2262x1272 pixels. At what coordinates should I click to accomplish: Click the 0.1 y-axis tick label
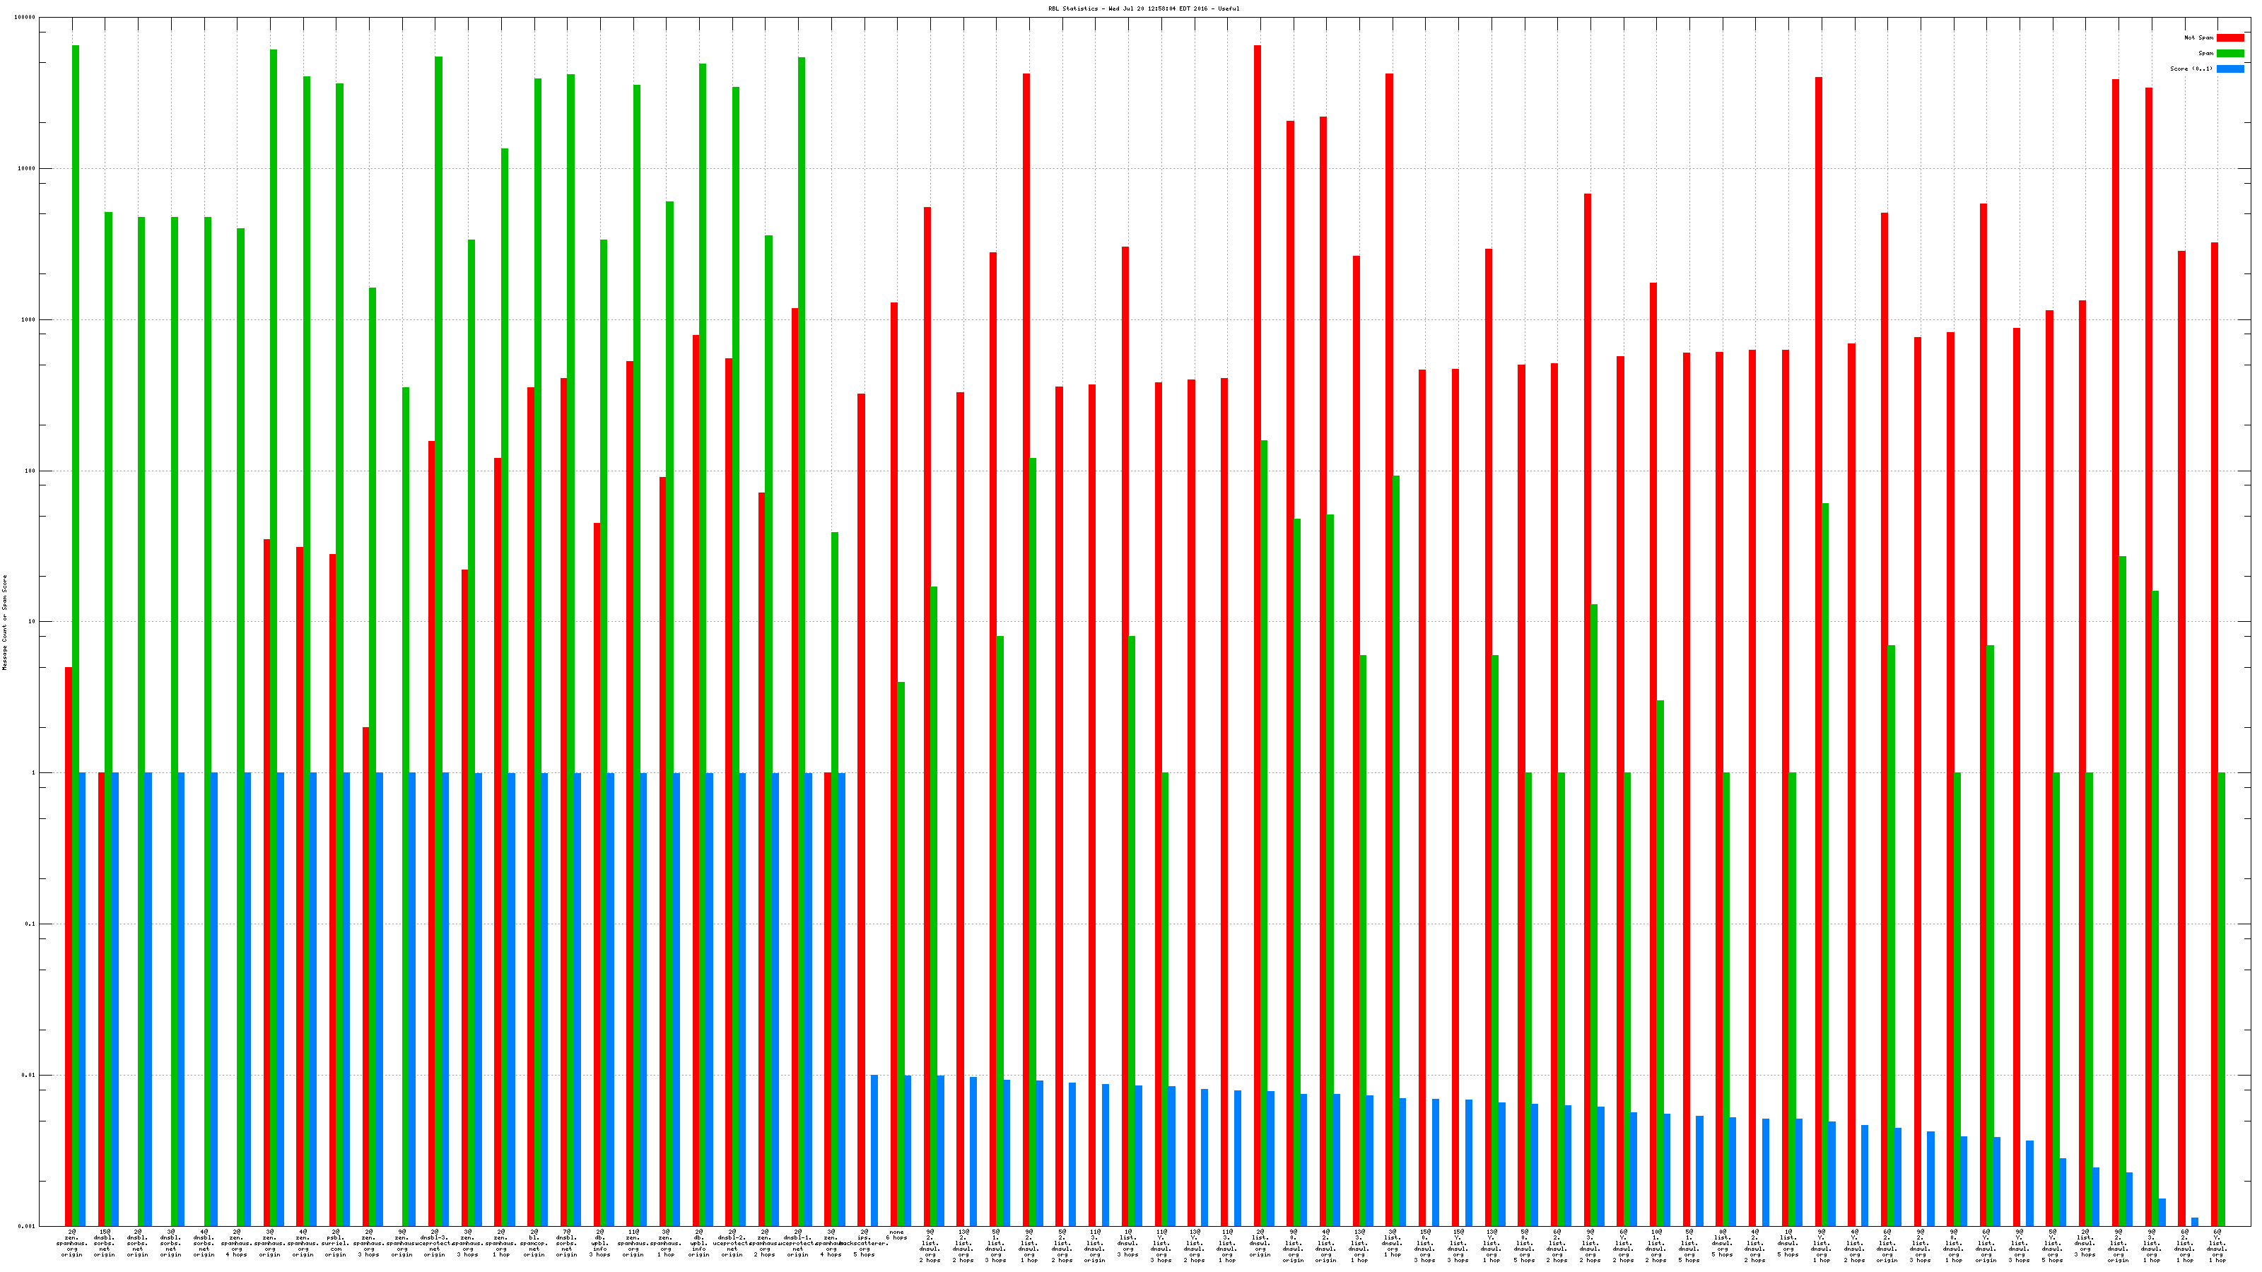tap(30, 924)
